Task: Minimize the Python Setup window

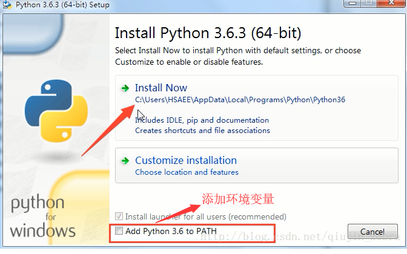Action: (x=352, y=3)
